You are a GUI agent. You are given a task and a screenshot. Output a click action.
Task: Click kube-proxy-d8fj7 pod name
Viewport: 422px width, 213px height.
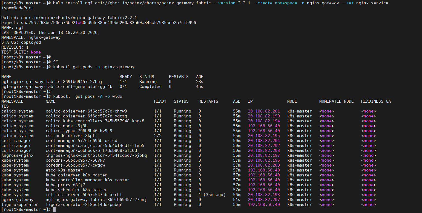click(x=65, y=185)
